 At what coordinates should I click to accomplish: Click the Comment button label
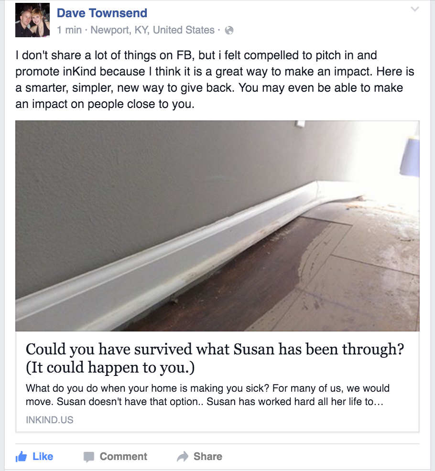tap(123, 457)
